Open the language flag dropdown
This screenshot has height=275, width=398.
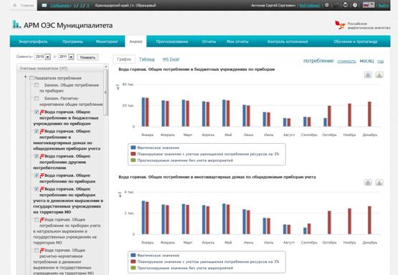coord(369,5)
